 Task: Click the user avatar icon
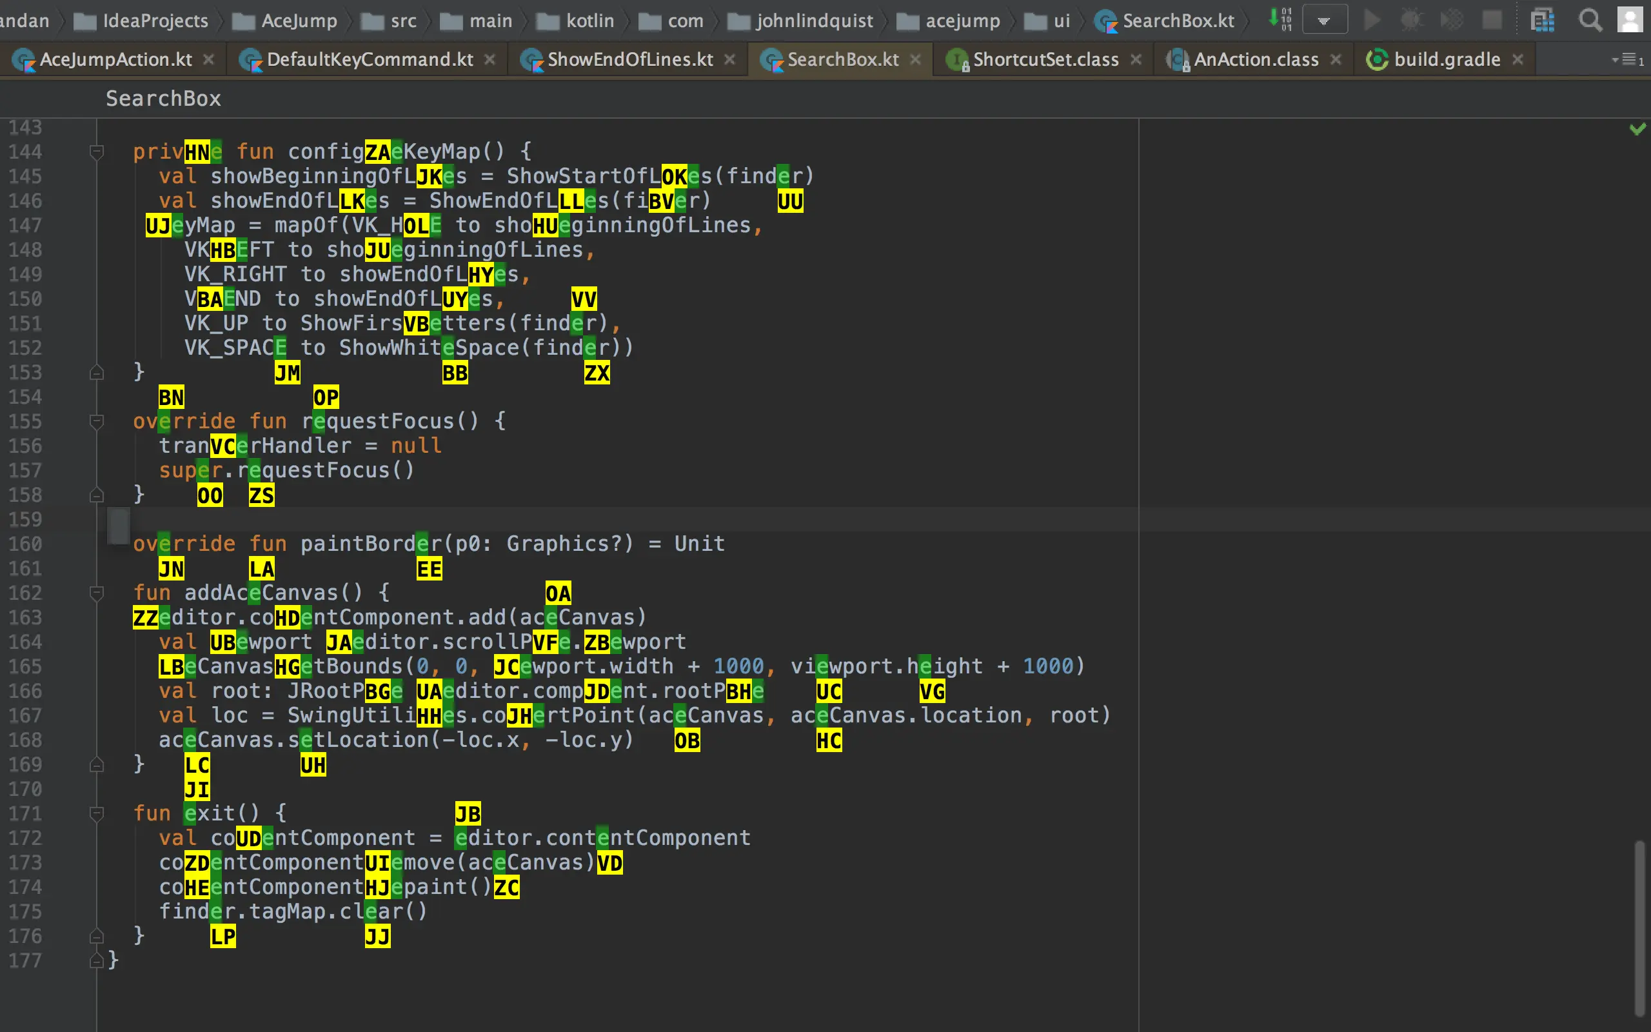(x=1630, y=20)
